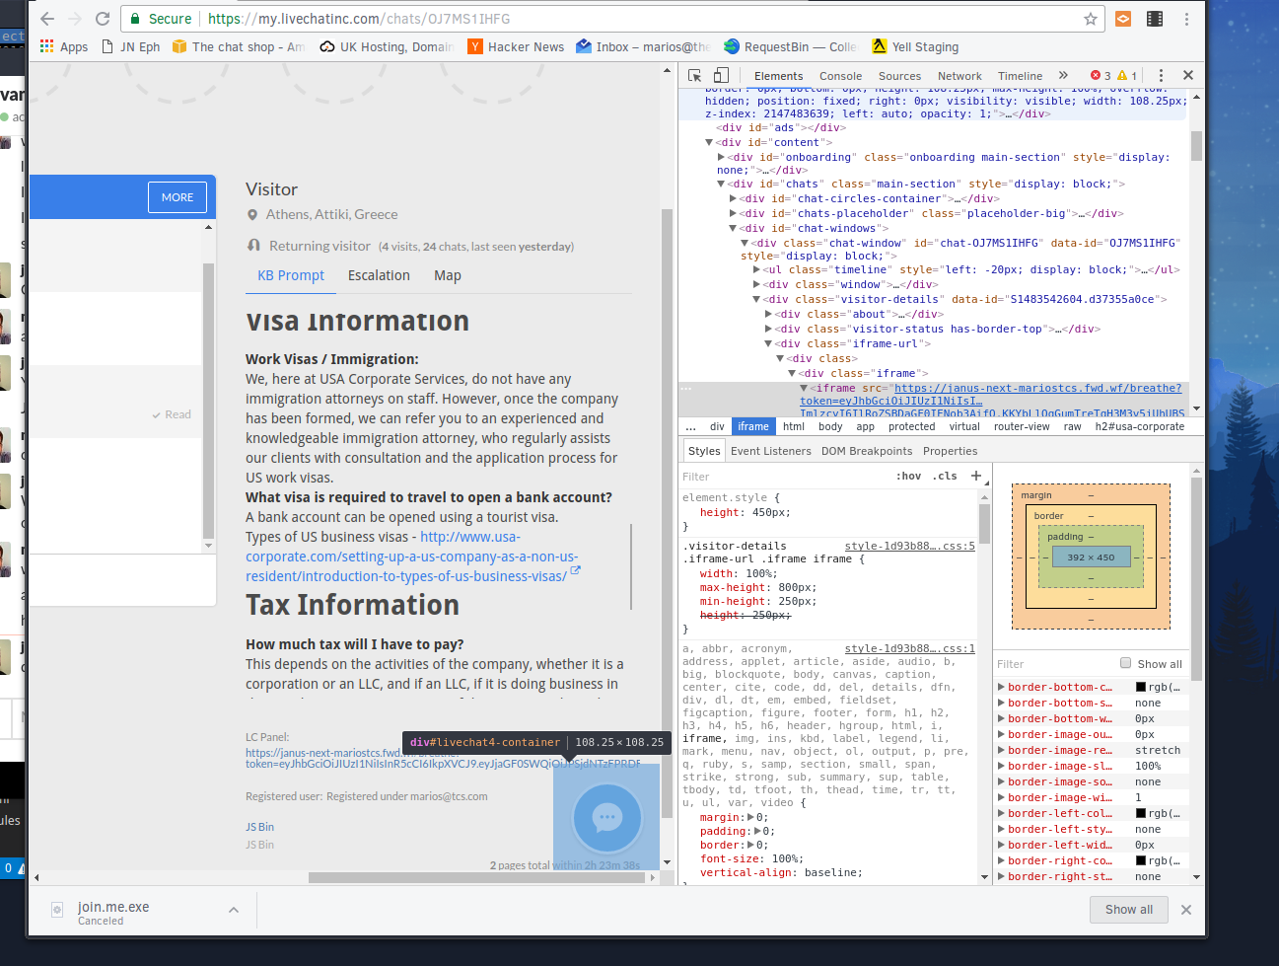Click the Styles filter field

(x=784, y=477)
